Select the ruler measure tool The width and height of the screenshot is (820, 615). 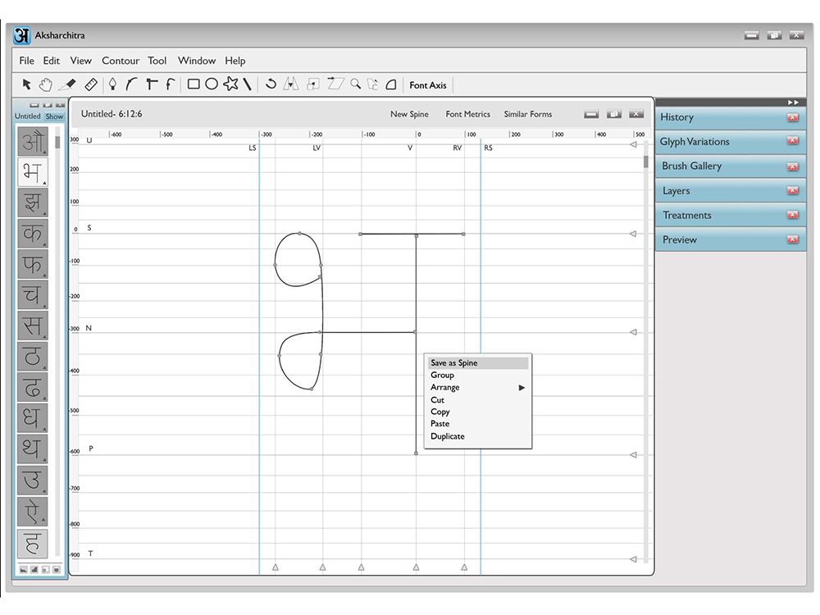[x=91, y=84]
